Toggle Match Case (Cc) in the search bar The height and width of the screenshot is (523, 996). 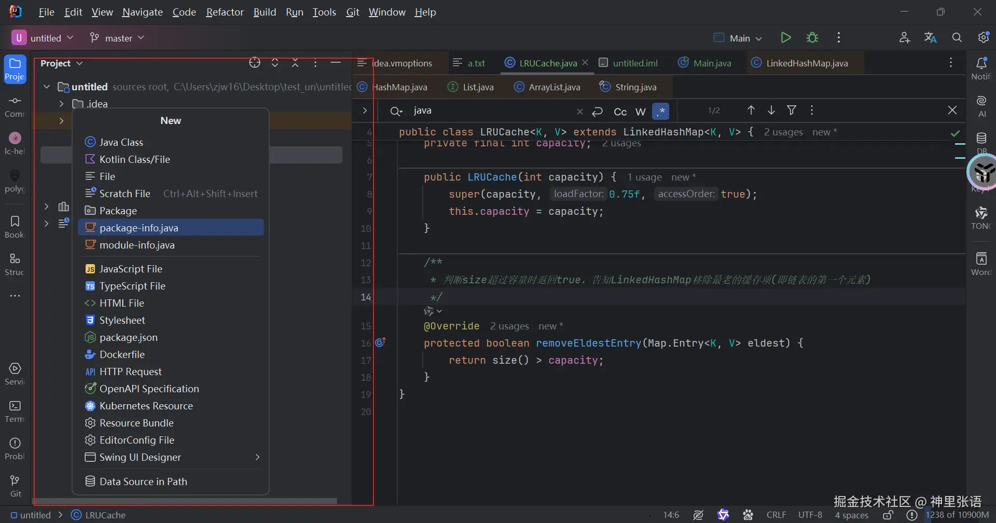click(620, 112)
